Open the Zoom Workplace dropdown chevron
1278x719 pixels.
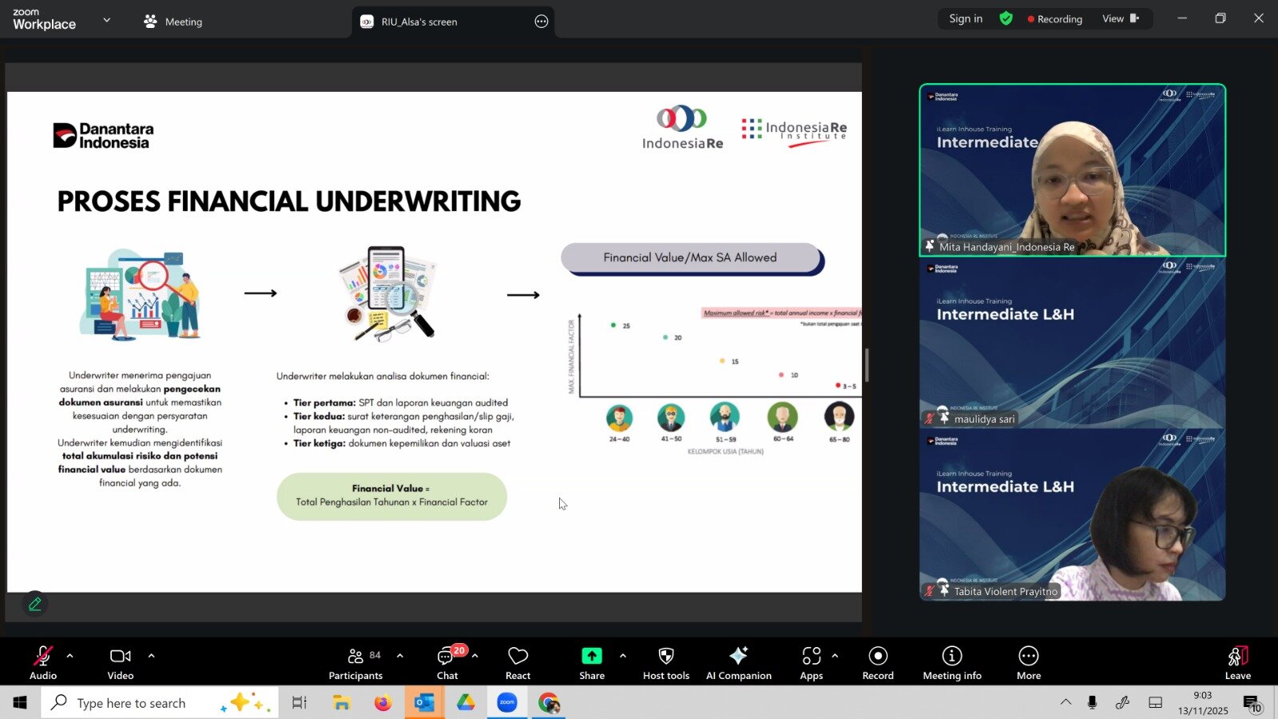coord(107,20)
